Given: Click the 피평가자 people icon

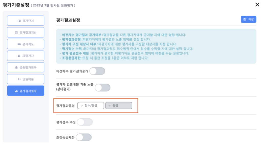Looking at the screenshot, I should click(x=19, y=56).
